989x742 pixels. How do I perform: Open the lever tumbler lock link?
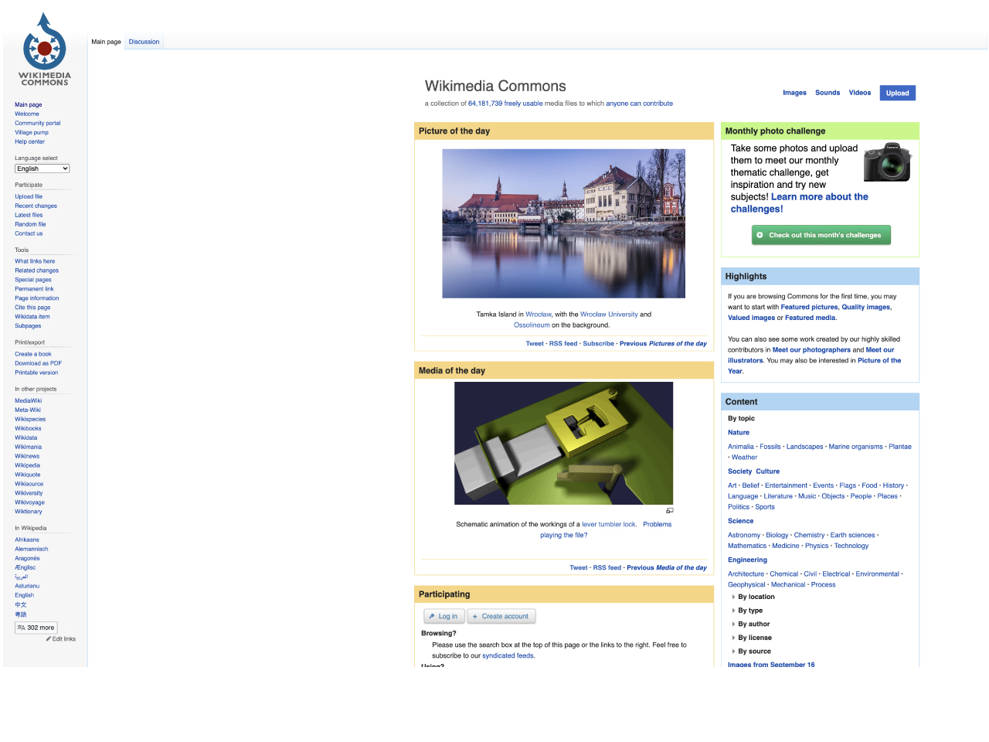coord(609,525)
